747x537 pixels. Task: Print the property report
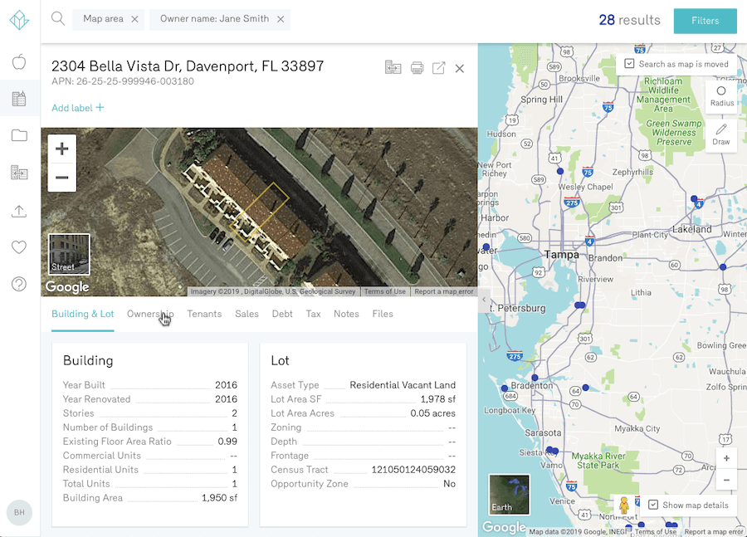pyautogui.click(x=417, y=68)
